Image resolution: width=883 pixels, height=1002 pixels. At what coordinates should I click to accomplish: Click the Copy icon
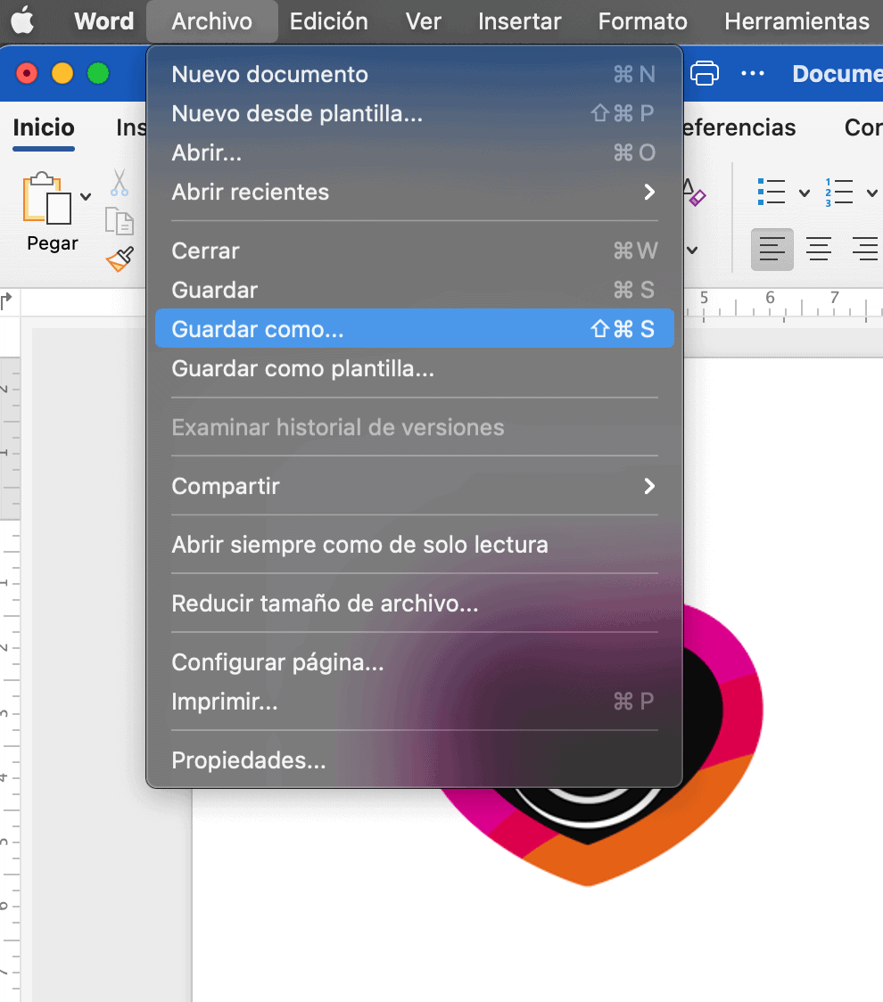(x=119, y=221)
